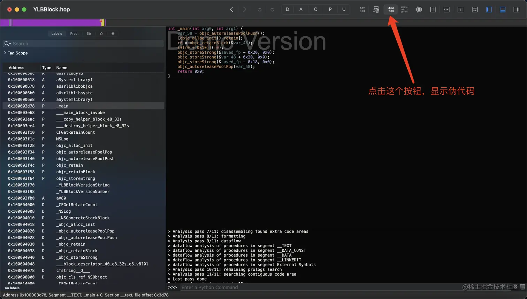Select objc_retain at 0x100003f4c
Viewport: 527px width, 299px height.
pyautogui.click(x=83, y=165)
